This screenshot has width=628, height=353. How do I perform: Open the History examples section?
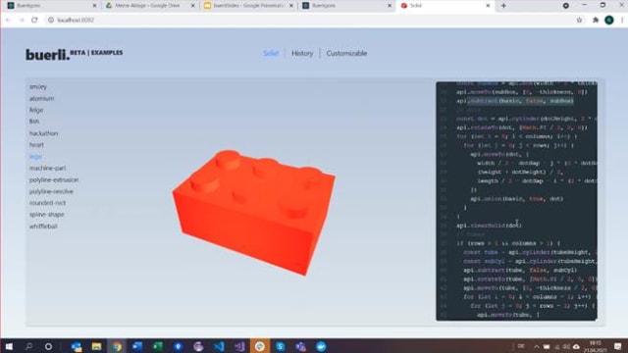coord(302,53)
